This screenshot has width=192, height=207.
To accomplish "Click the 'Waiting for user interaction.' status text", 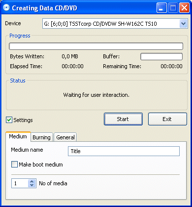I will (x=96, y=95).
